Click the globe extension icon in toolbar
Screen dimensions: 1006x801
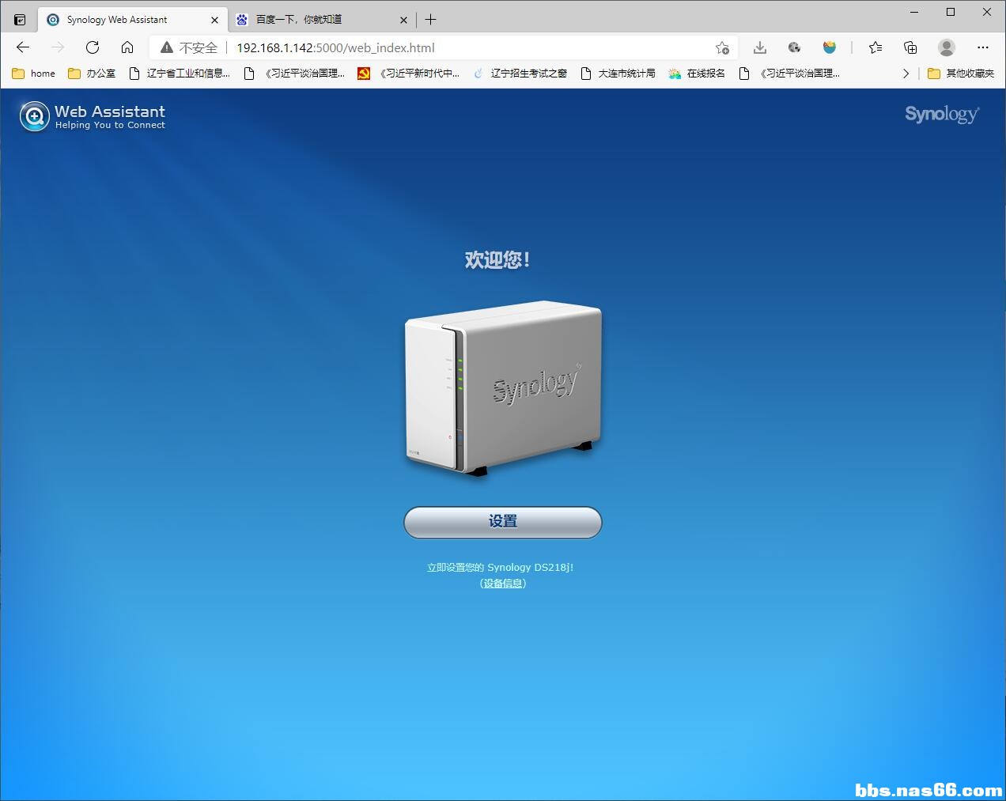point(795,47)
